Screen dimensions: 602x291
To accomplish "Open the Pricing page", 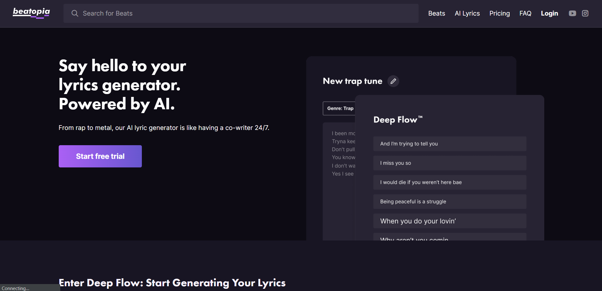I will [x=499, y=13].
